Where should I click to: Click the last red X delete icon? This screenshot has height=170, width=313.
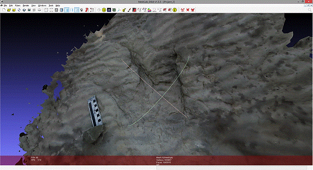pos(193,9)
